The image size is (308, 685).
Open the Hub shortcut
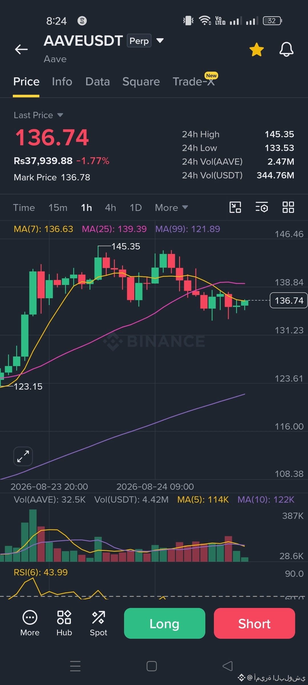pos(64,623)
